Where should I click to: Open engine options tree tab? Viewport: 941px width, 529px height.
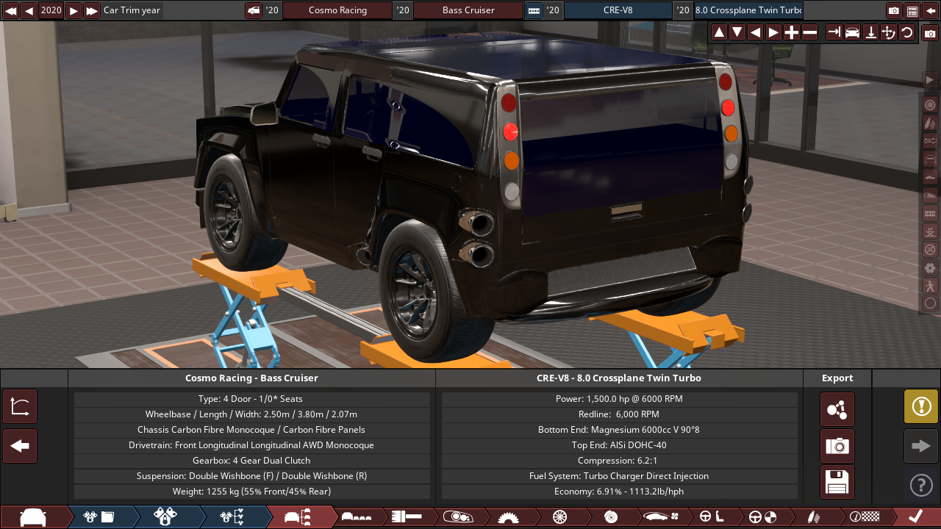[232, 517]
